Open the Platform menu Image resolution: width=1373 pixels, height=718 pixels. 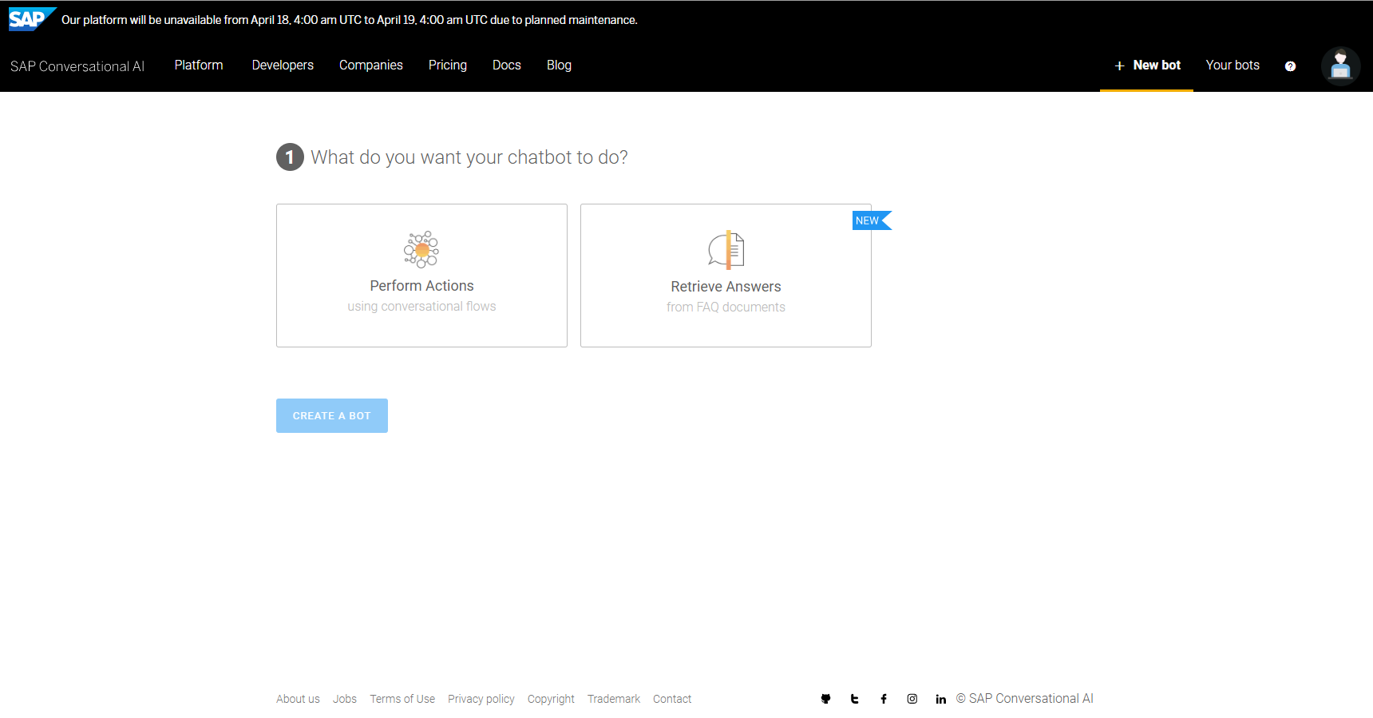(x=199, y=65)
